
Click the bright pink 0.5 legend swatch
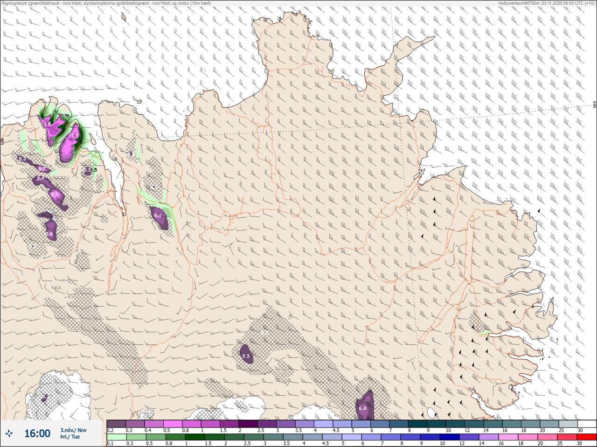click(x=173, y=424)
